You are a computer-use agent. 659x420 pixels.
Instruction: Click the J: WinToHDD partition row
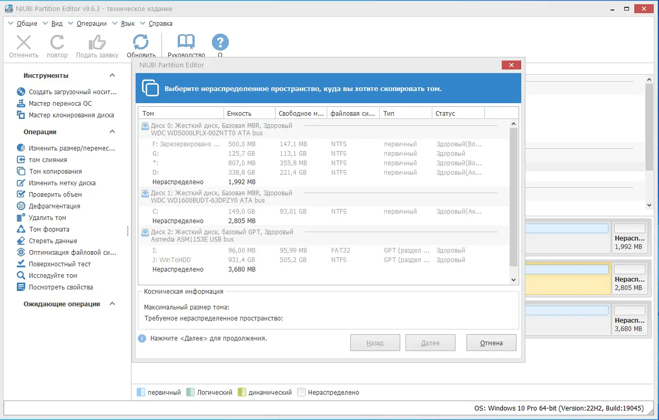pyautogui.click(x=324, y=259)
